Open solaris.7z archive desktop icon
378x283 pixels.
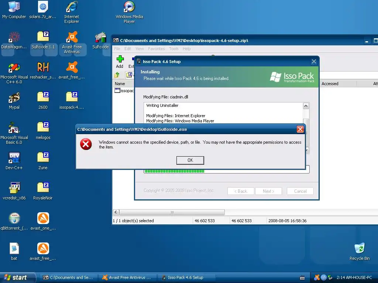43,10
